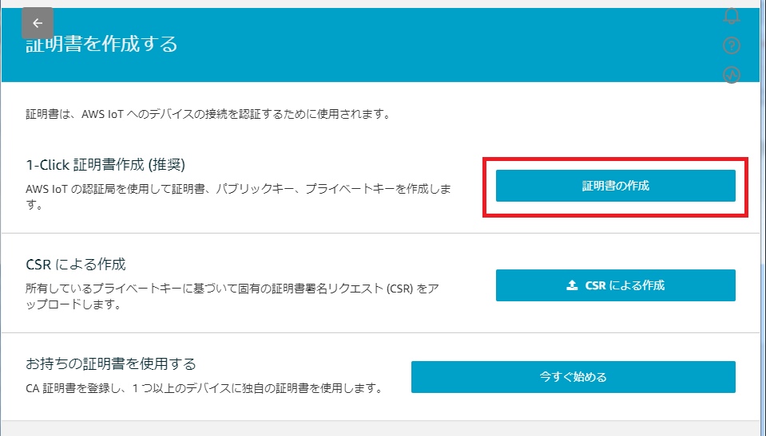Click the CSR による作成 button label
The width and height of the screenshot is (766, 436).
(x=625, y=285)
